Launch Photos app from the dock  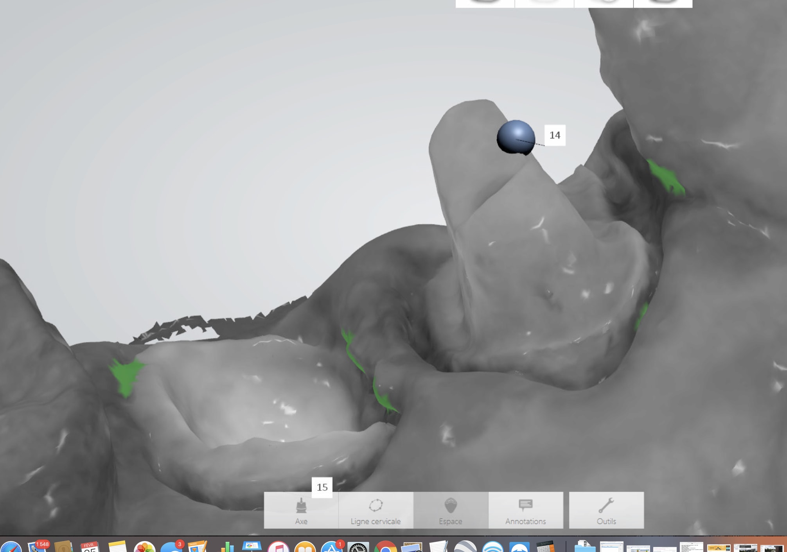tap(144, 547)
